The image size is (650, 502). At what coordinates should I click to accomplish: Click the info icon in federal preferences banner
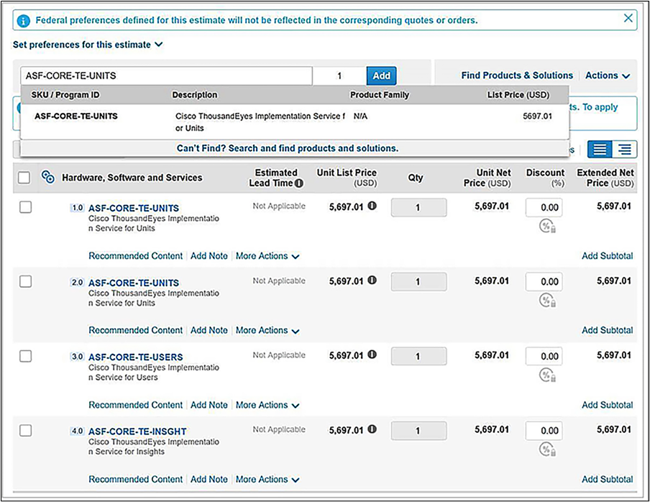(x=24, y=21)
